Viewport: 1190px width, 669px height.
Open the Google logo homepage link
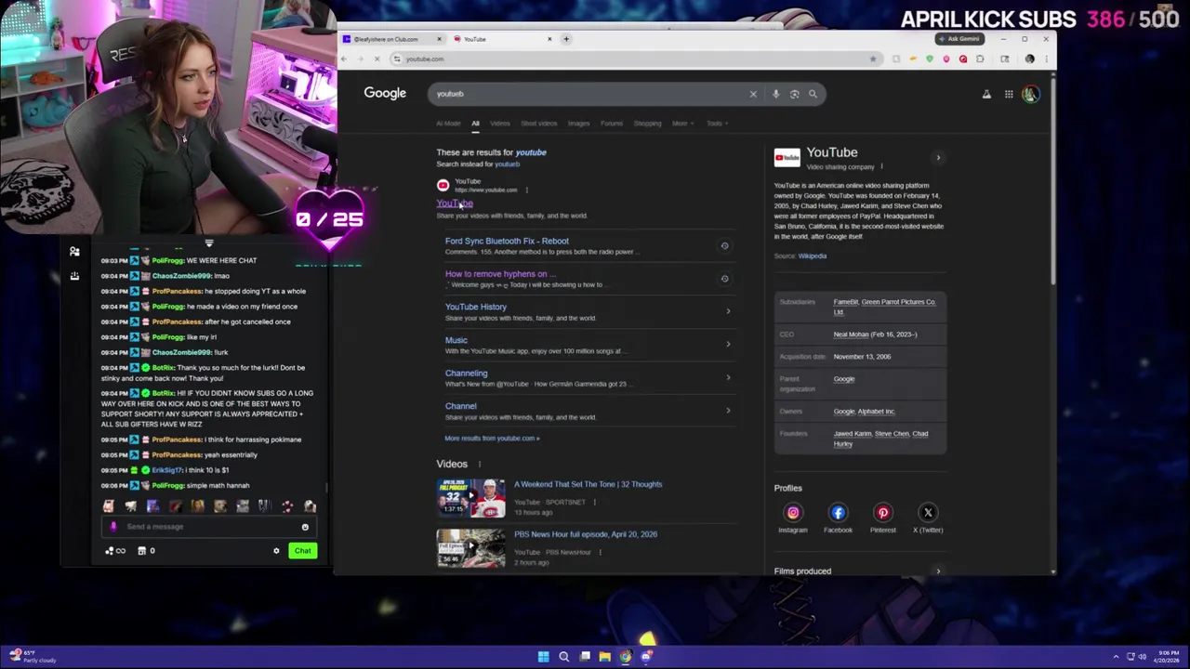[x=385, y=93]
